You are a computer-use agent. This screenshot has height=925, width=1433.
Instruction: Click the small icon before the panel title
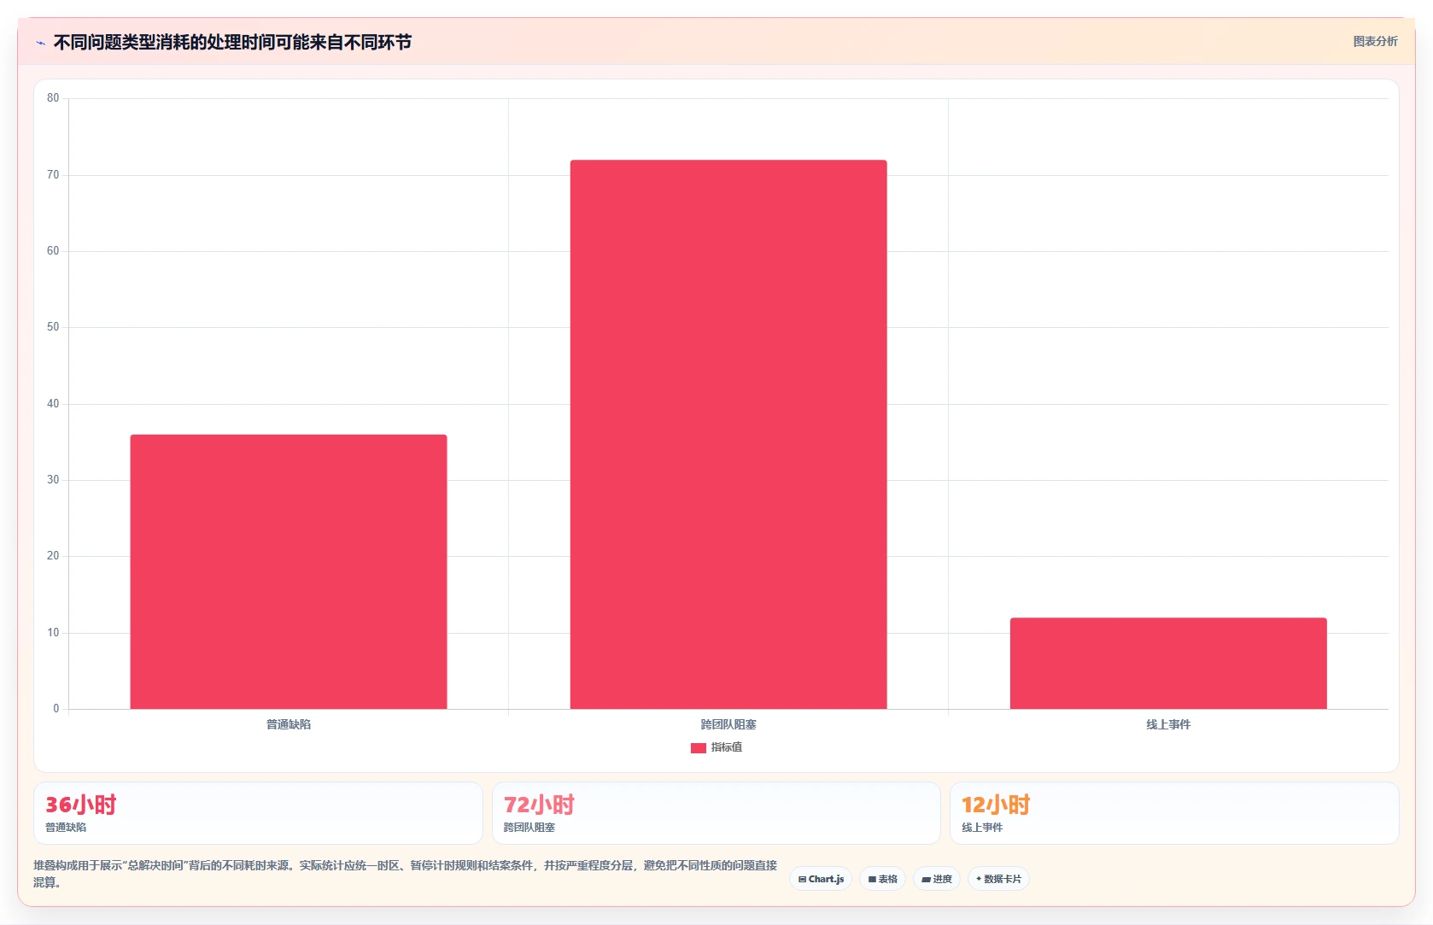[x=40, y=43]
